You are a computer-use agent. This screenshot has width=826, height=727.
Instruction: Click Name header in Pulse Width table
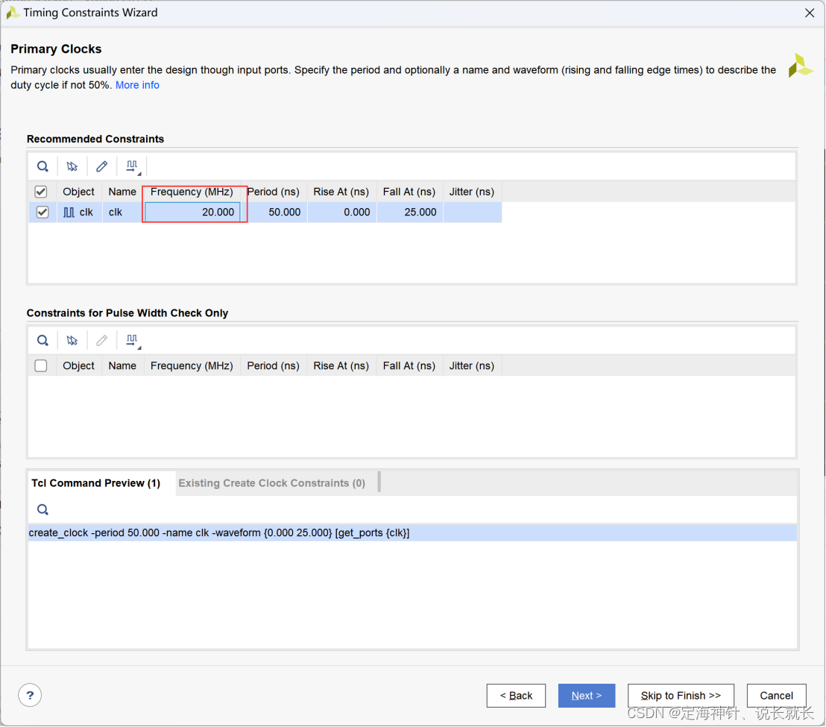122,365
